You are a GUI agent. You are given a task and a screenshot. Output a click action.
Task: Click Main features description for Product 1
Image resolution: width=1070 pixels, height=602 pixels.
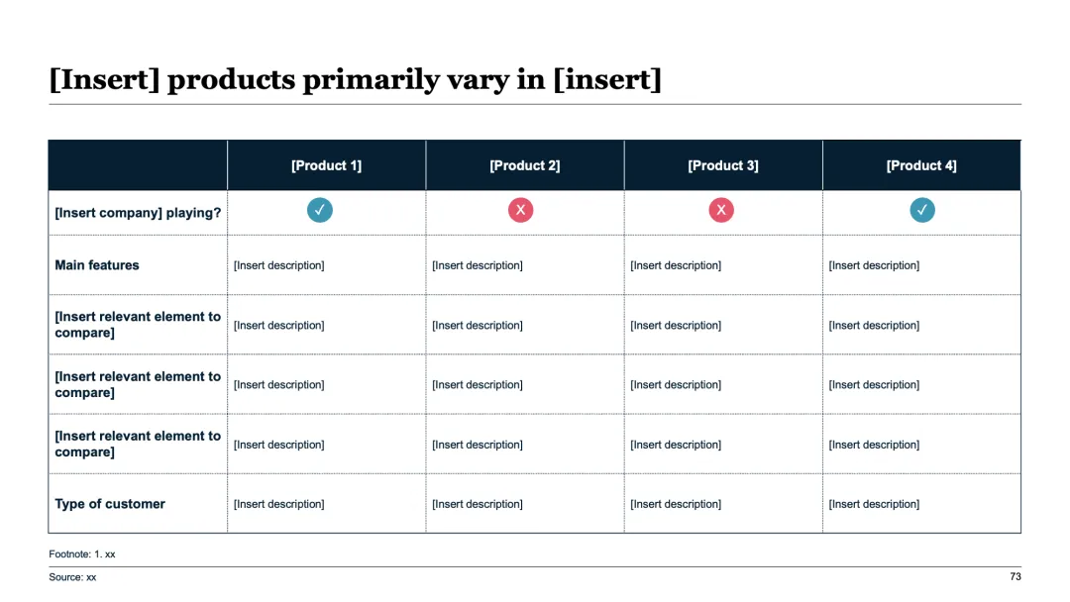tap(278, 265)
